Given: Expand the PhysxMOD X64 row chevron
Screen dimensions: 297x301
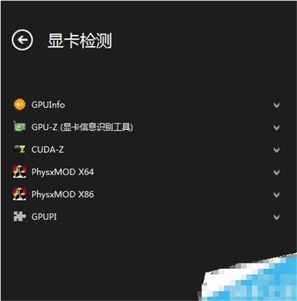Looking at the screenshot, I should (x=276, y=172).
